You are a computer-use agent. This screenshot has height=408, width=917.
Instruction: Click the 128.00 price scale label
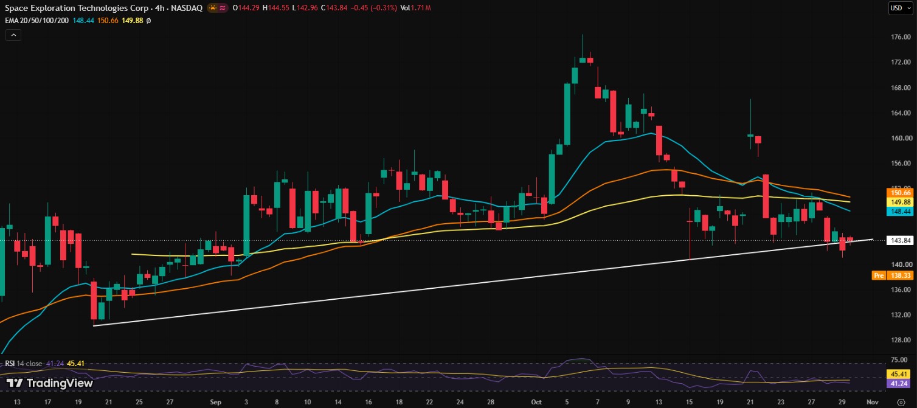pos(900,341)
